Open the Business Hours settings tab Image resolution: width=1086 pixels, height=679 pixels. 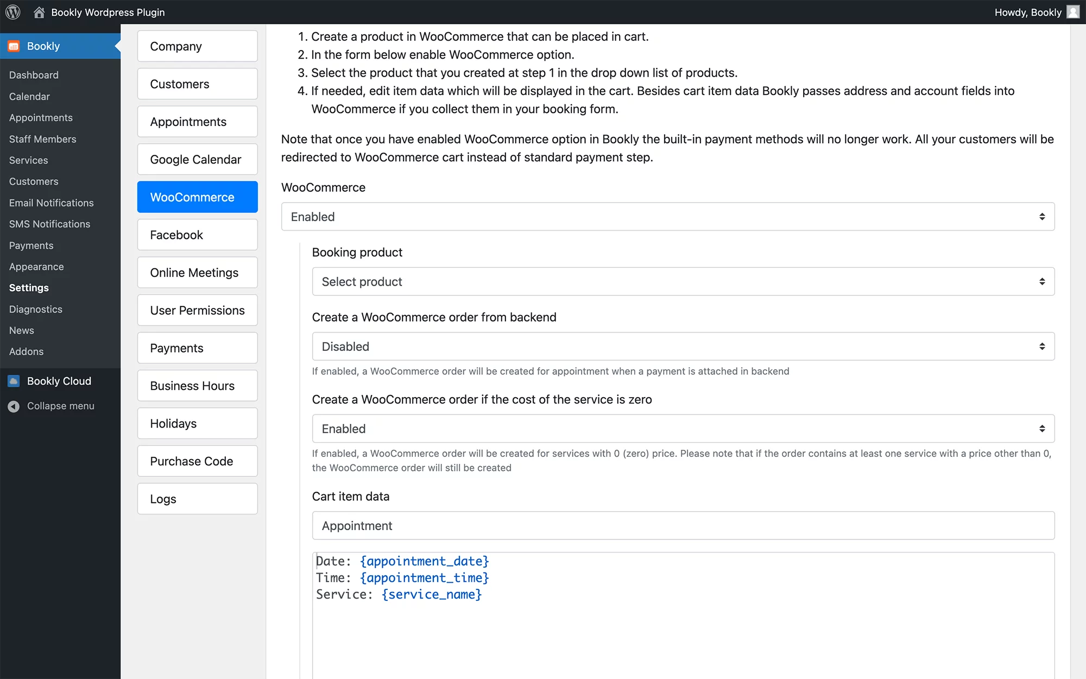click(x=198, y=386)
